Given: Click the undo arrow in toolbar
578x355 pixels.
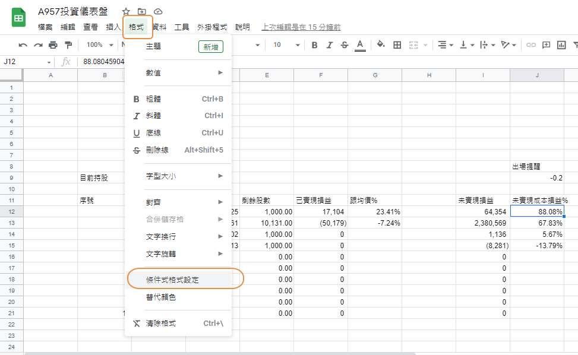Looking at the screenshot, I should coord(23,45).
